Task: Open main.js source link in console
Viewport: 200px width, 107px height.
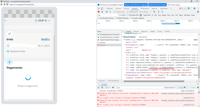Action: pos(188,91)
